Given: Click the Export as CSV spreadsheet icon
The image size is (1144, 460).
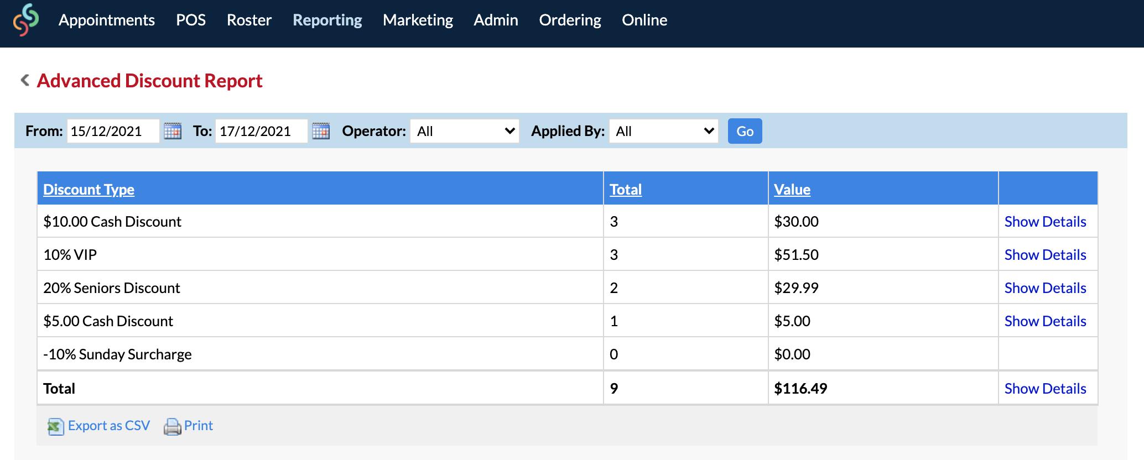Looking at the screenshot, I should (x=55, y=426).
